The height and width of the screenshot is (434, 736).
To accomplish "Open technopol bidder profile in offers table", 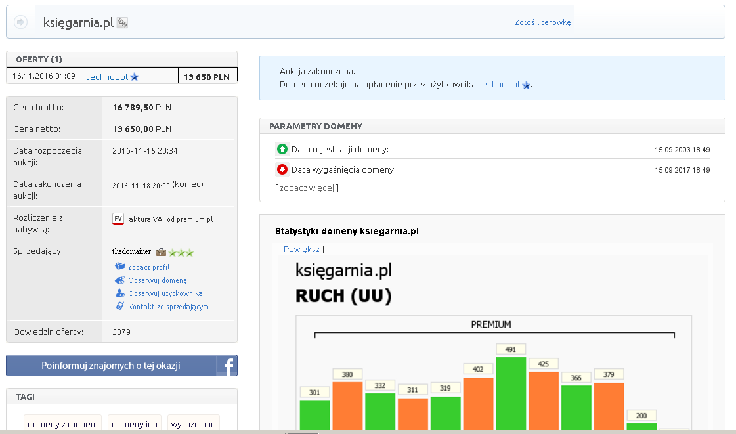I will pos(106,77).
